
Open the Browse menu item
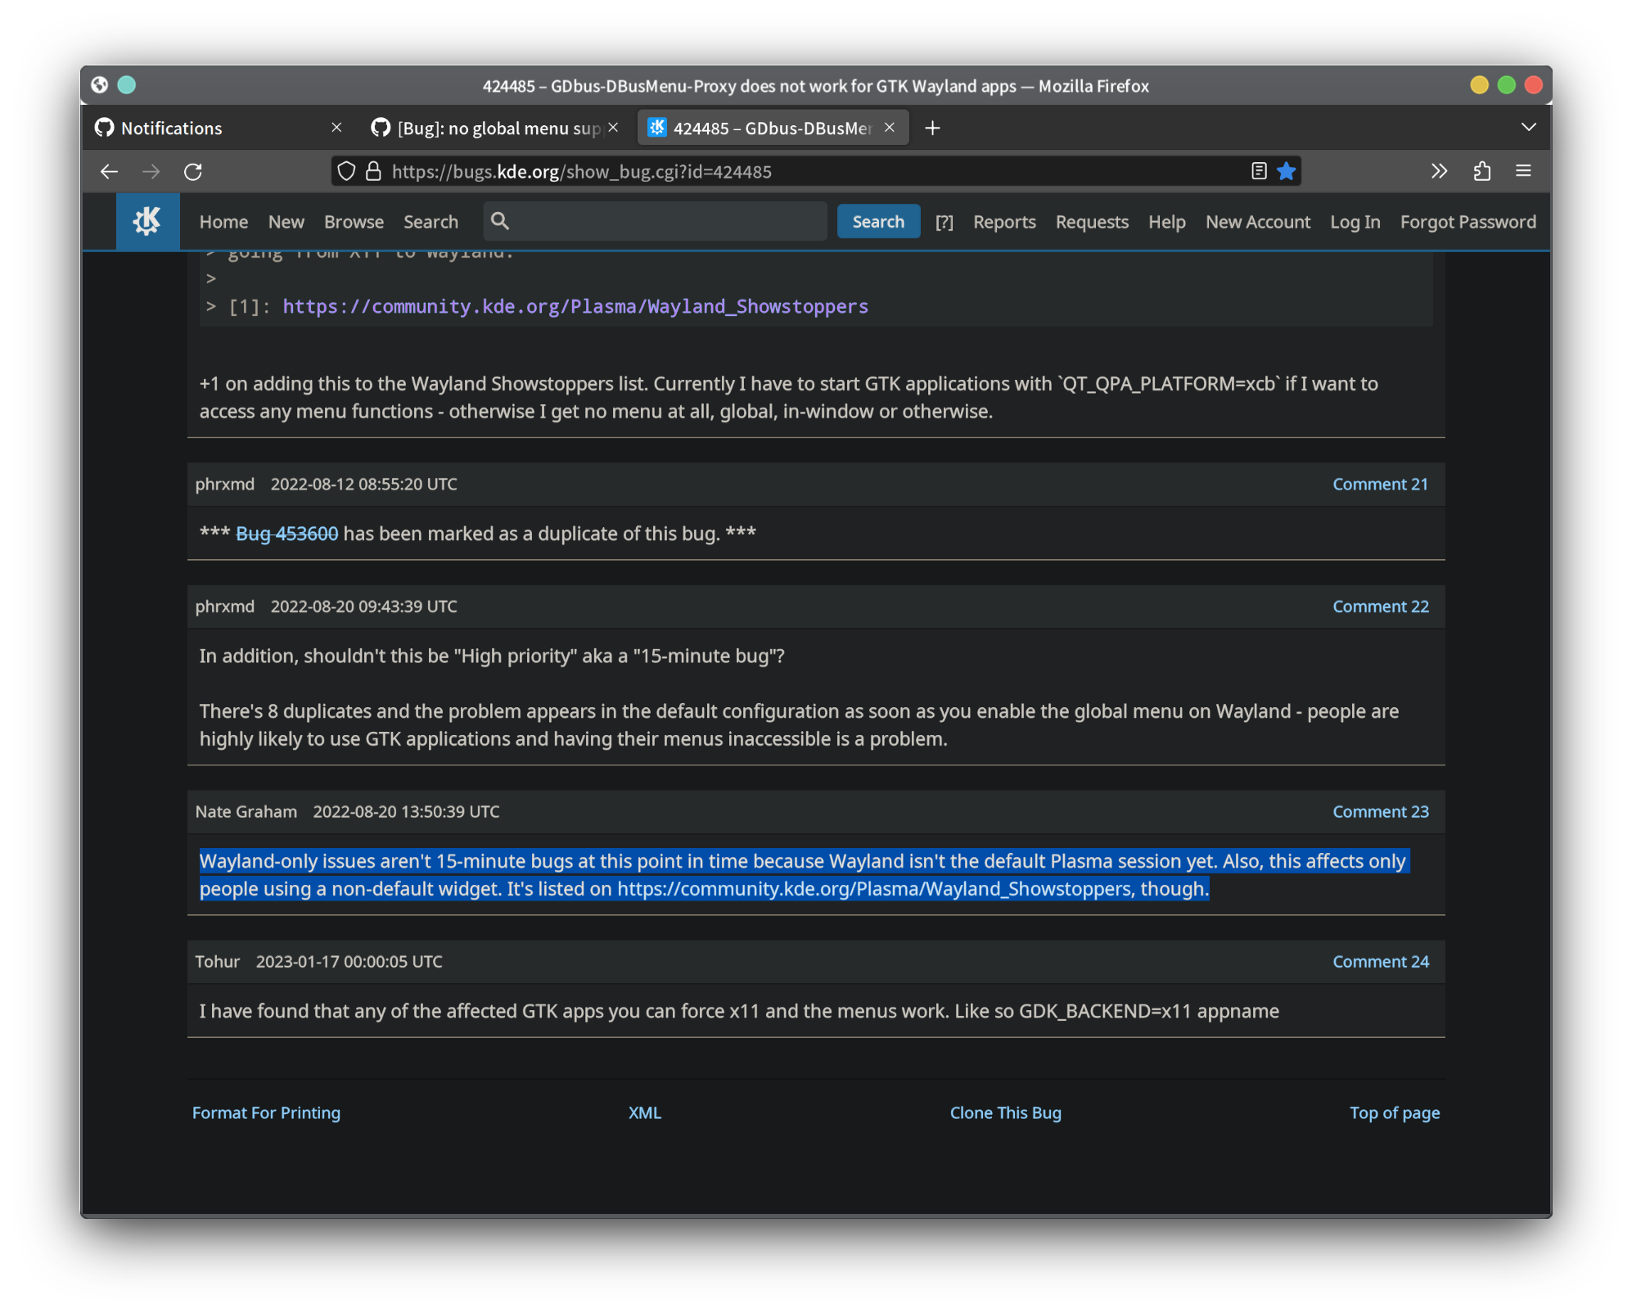click(x=353, y=221)
